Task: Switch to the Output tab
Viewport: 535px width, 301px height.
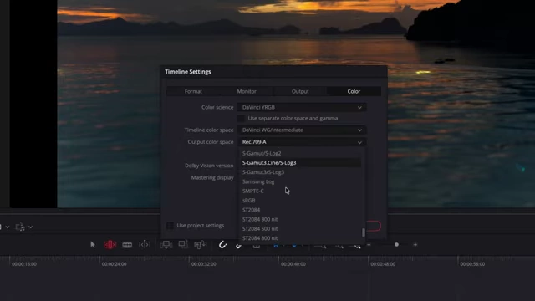Action: coord(300,91)
